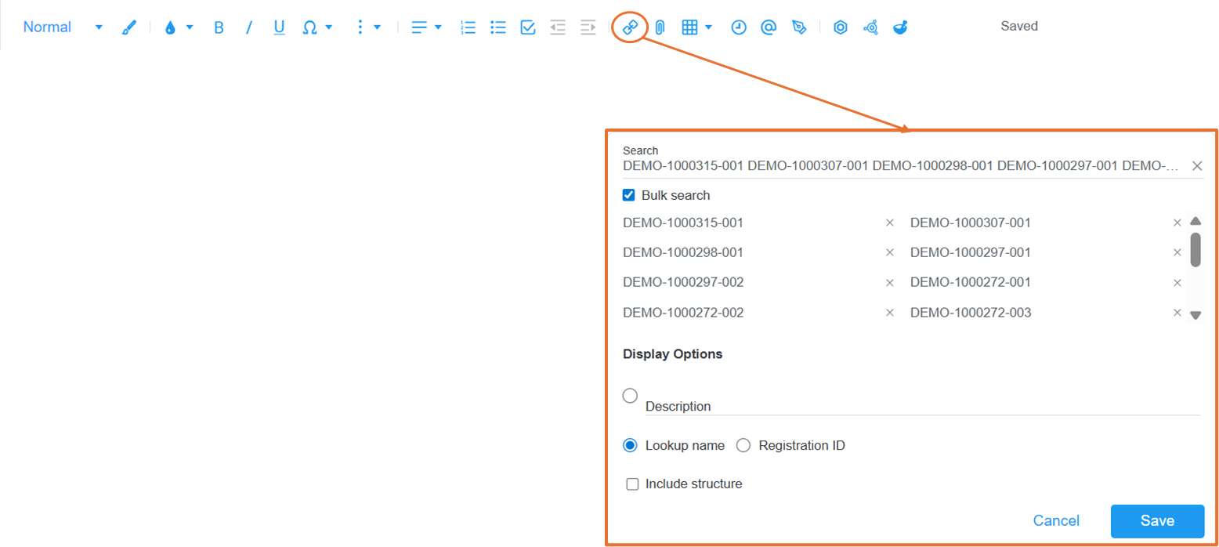Select the Registration ID radio button
This screenshot has width=1219, height=547.
point(743,445)
